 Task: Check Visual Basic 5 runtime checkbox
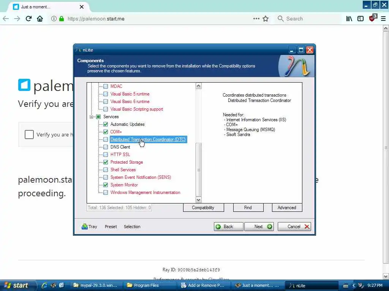coord(106,94)
